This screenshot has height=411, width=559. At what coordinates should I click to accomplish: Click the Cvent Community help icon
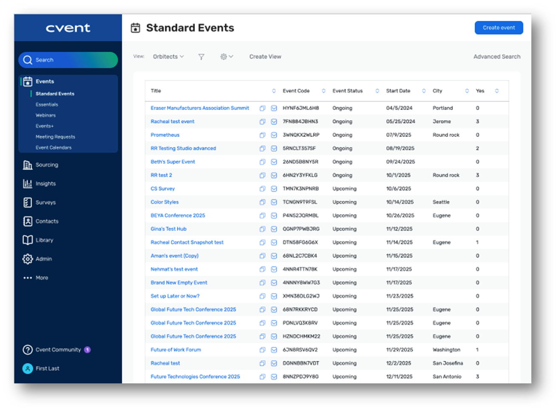tap(28, 350)
